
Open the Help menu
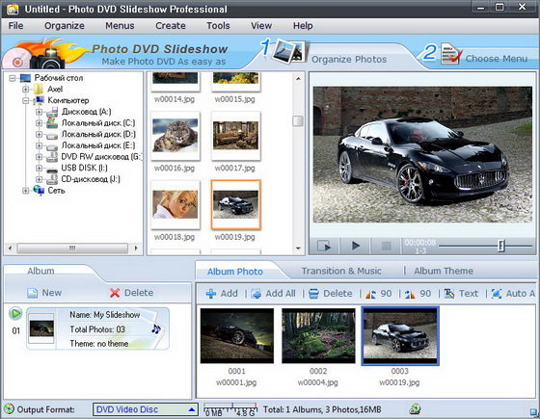pos(303,26)
